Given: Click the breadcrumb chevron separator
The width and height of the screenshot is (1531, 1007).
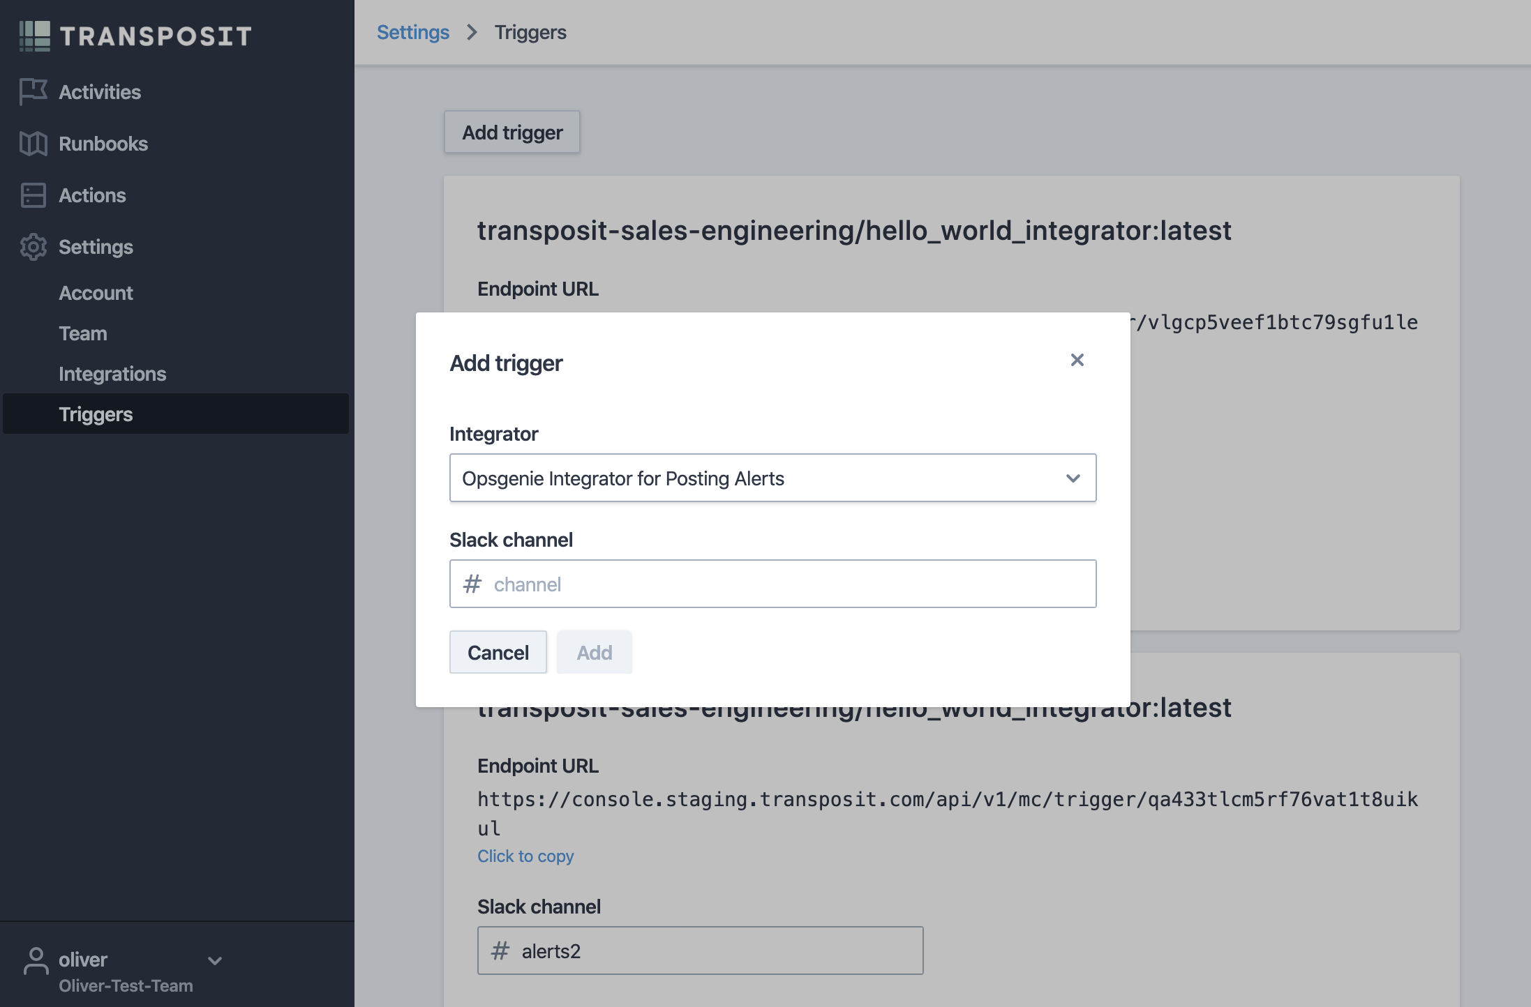Looking at the screenshot, I should 472,32.
